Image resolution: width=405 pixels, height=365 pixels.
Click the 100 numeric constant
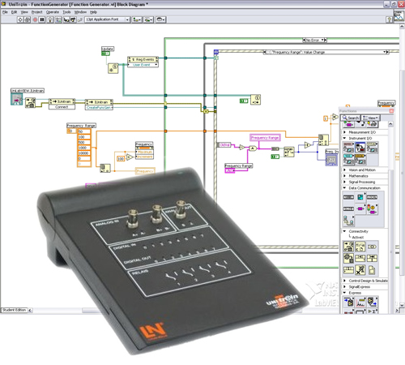[121, 159]
